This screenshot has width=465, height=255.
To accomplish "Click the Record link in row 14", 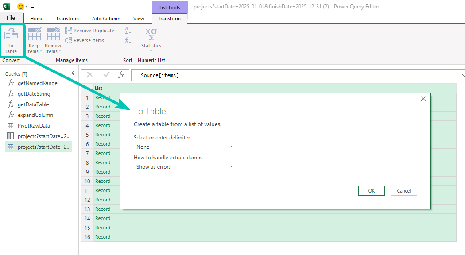I will coord(103,218).
